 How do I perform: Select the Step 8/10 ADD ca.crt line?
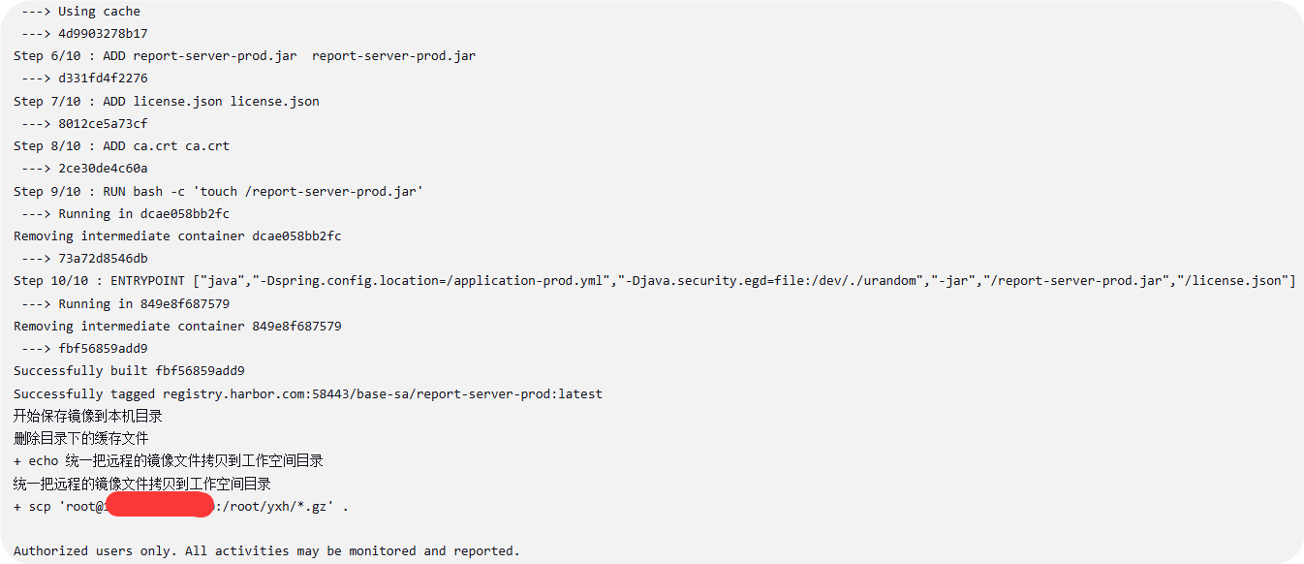pos(121,146)
